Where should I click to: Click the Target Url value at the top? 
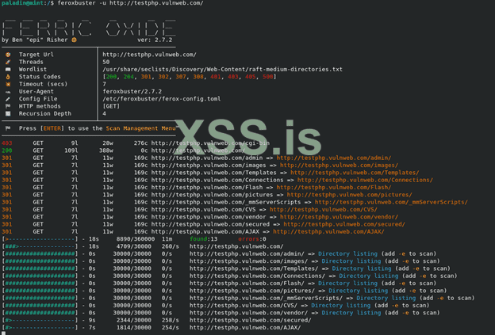(149, 55)
